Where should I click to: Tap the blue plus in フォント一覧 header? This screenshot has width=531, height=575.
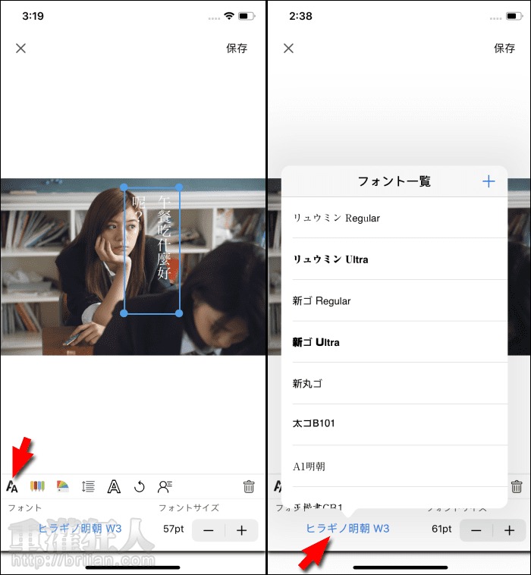click(x=489, y=181)
